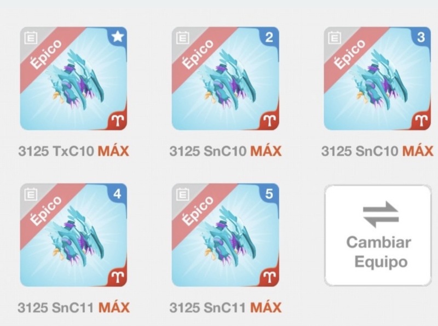
Task: Click the calendar icon on the first card
Action: [31, 38]
